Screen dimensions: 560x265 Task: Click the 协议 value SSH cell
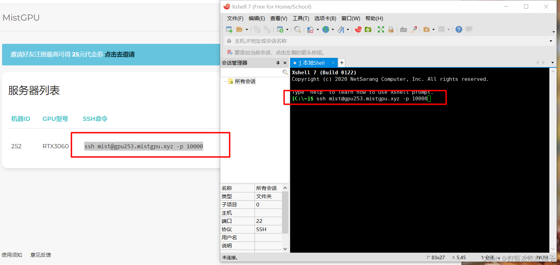click(268, 229)
